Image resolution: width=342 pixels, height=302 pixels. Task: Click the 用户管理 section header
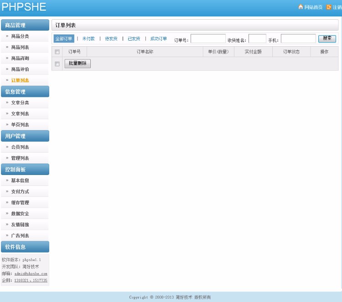25,136
